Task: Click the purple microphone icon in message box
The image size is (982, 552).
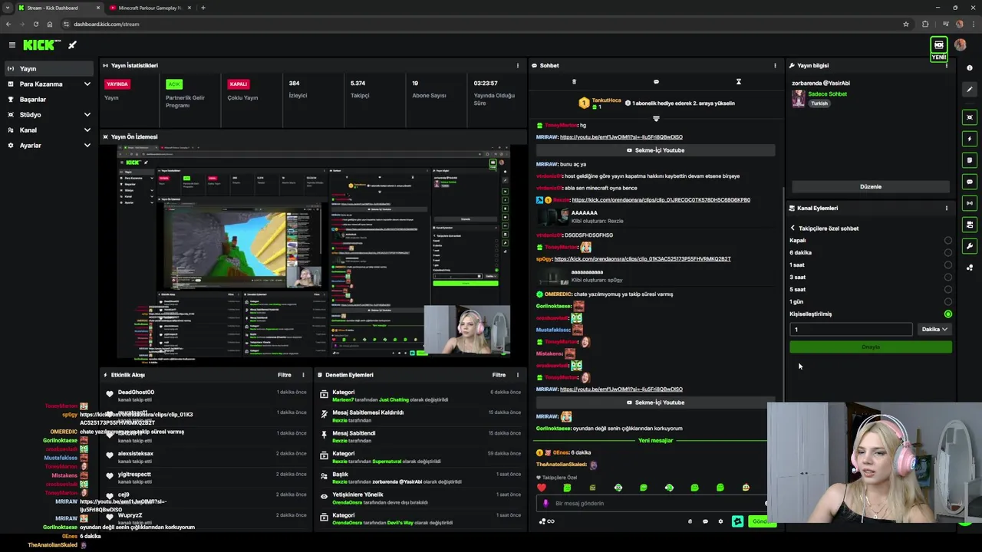Action: (545, 503)
